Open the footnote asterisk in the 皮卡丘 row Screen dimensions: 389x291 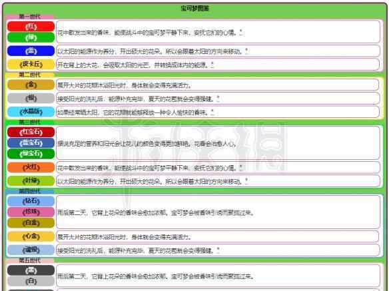[x=212, y=64]
